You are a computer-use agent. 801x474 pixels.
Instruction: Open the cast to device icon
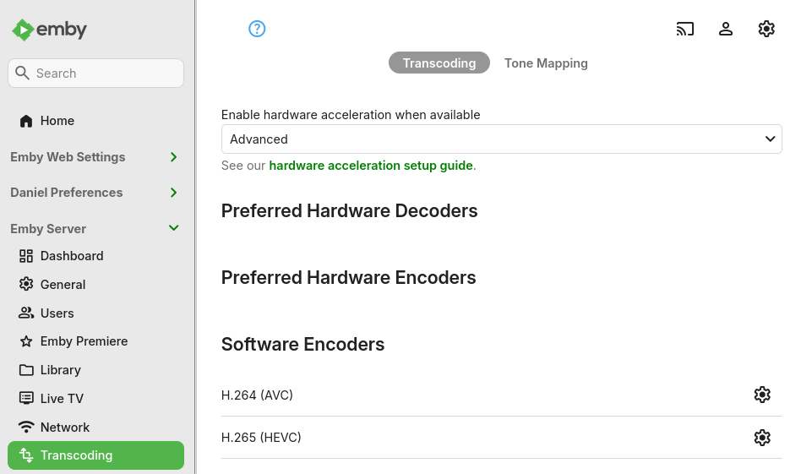tap(685, 29)
